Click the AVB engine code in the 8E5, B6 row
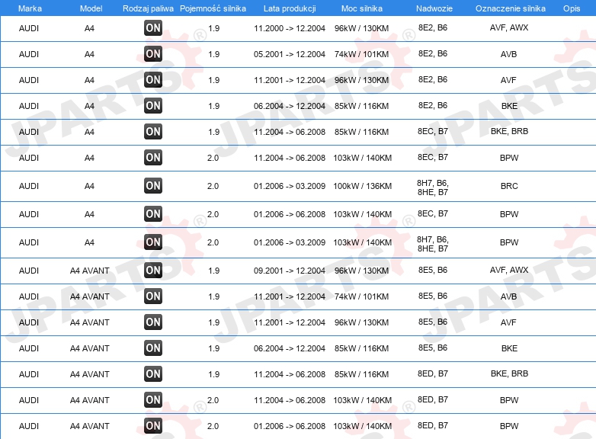This screenshot has height=439, width=596. 508,296
